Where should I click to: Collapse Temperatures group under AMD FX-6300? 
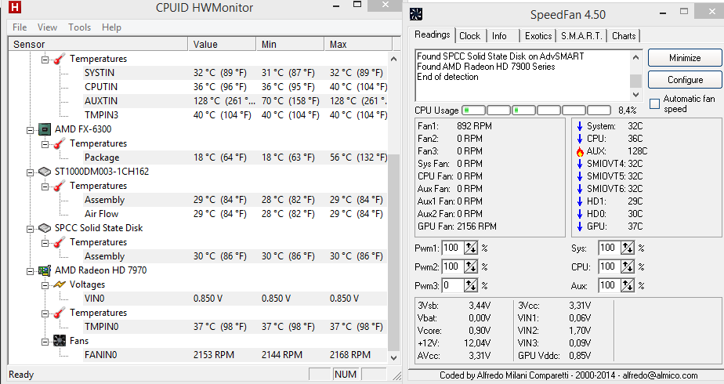tap(45, 144)
